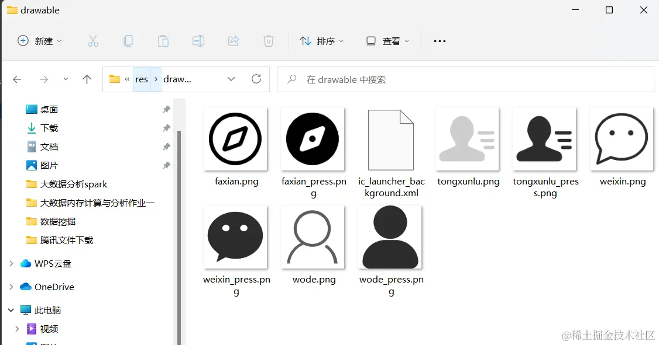Click the pin icon beside 图片
This screenshot has width=659, height=345.
pos(166,166)
